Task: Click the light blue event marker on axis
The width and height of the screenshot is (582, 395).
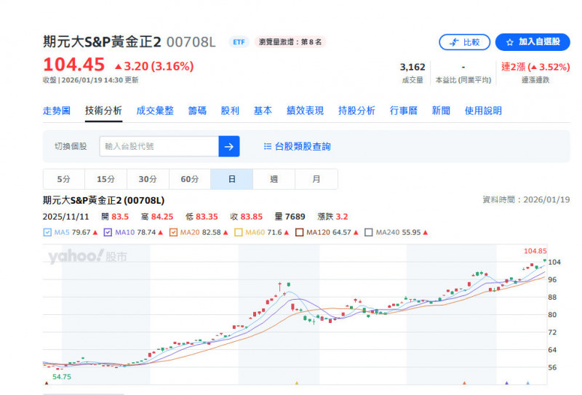Action: click(x=528, y=383)
